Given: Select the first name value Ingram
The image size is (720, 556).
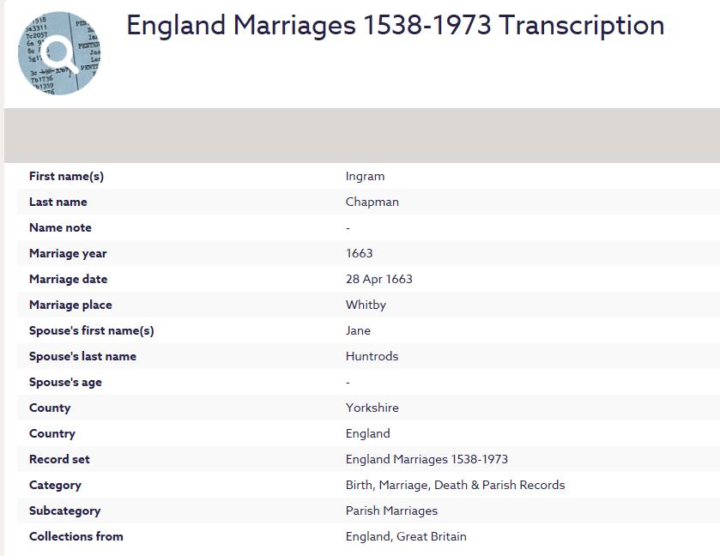Looking at the screenshot, I should [x=365, y=176].
